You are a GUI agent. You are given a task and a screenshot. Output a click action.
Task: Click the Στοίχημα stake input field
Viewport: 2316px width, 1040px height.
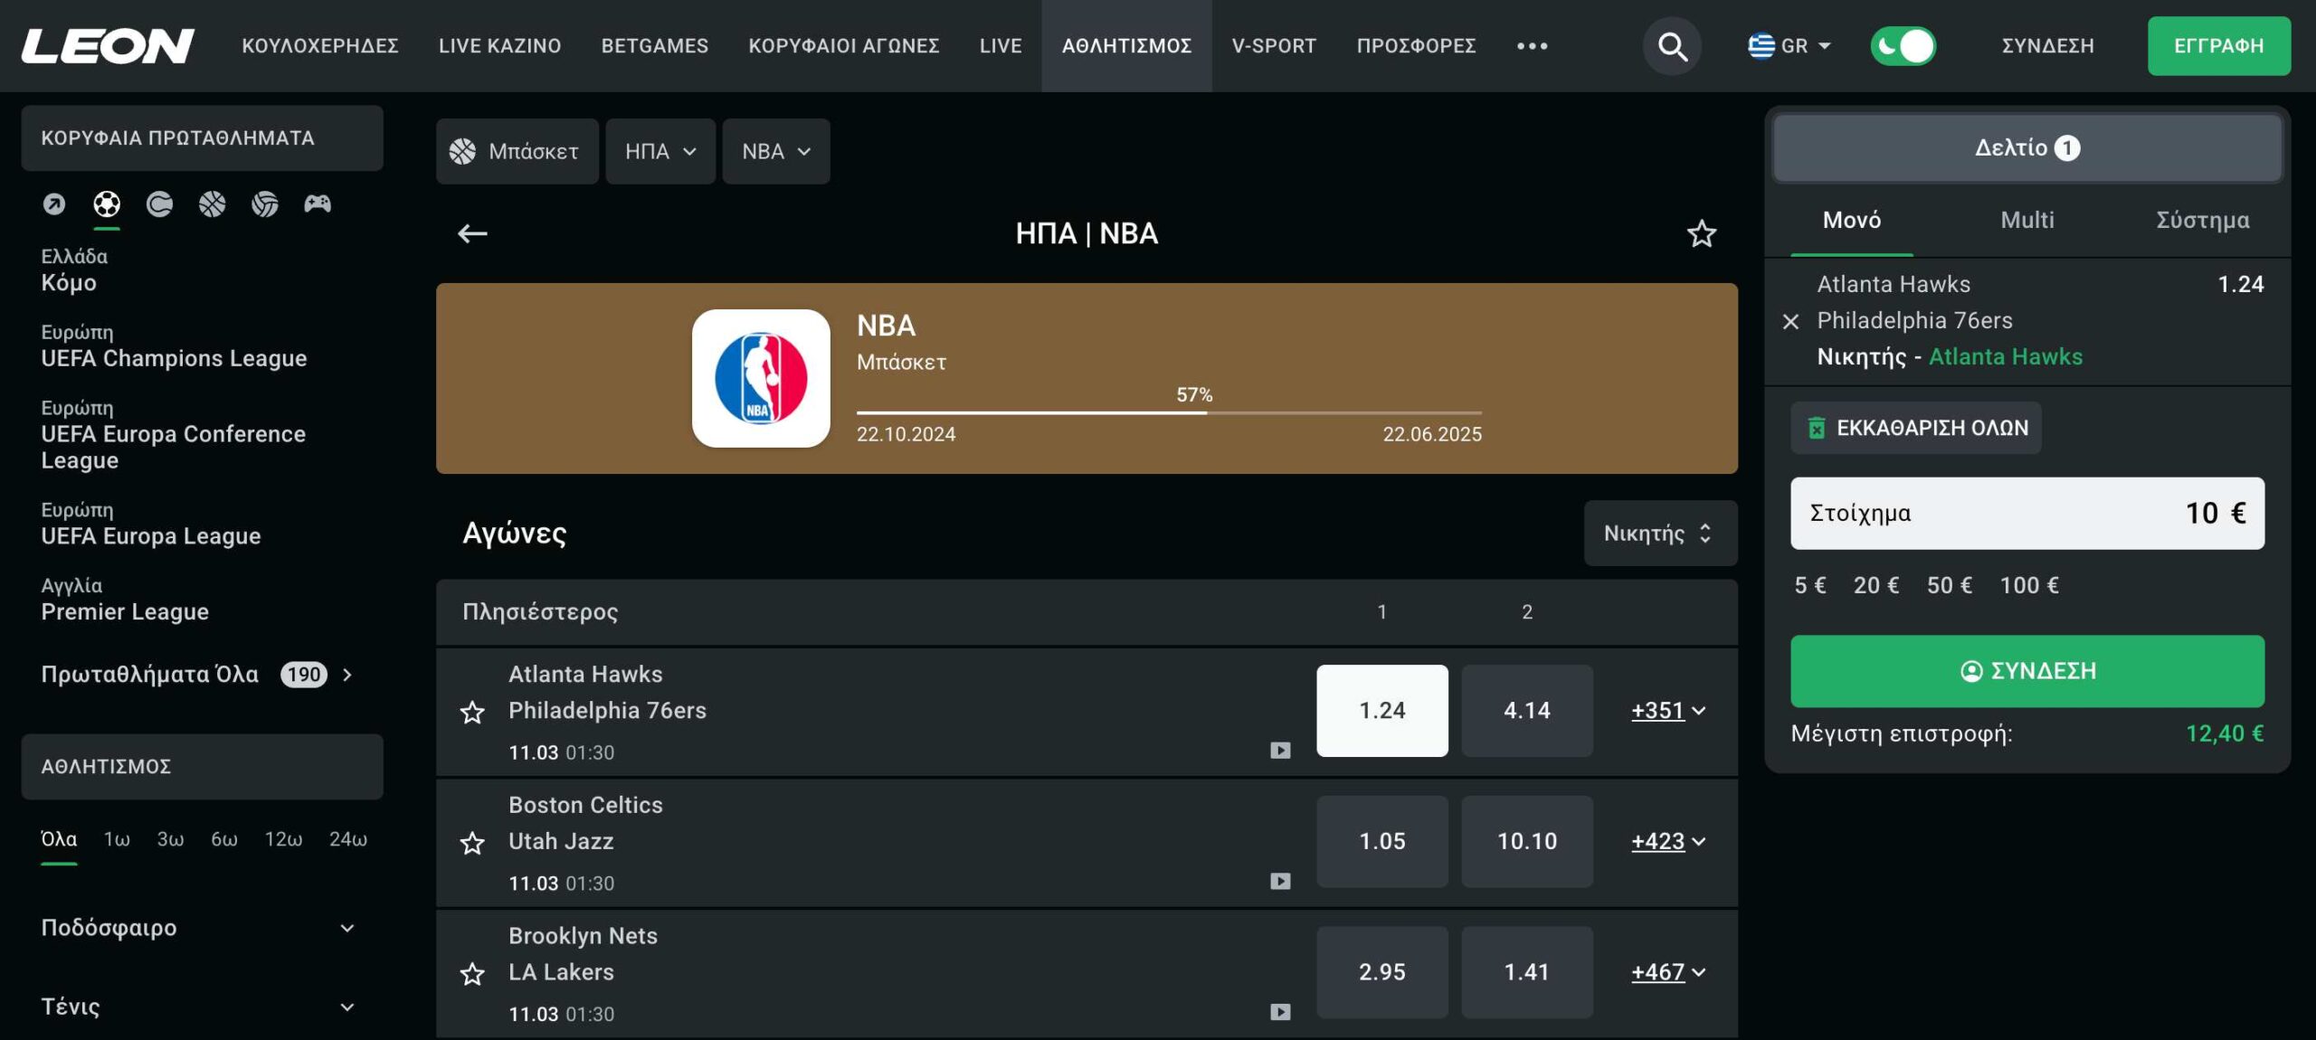(x=2026, y=513)
